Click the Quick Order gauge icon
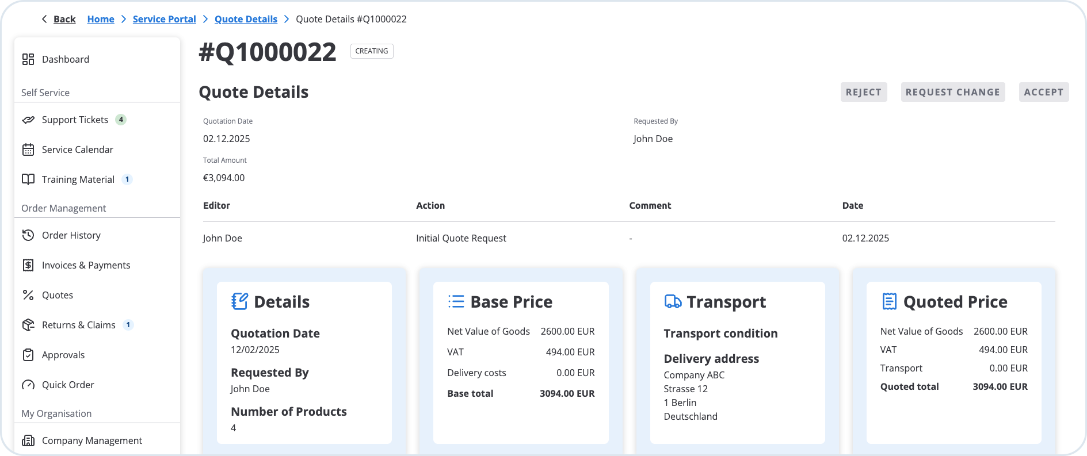Screen dimensions: 1087x456 coord(28,385)
